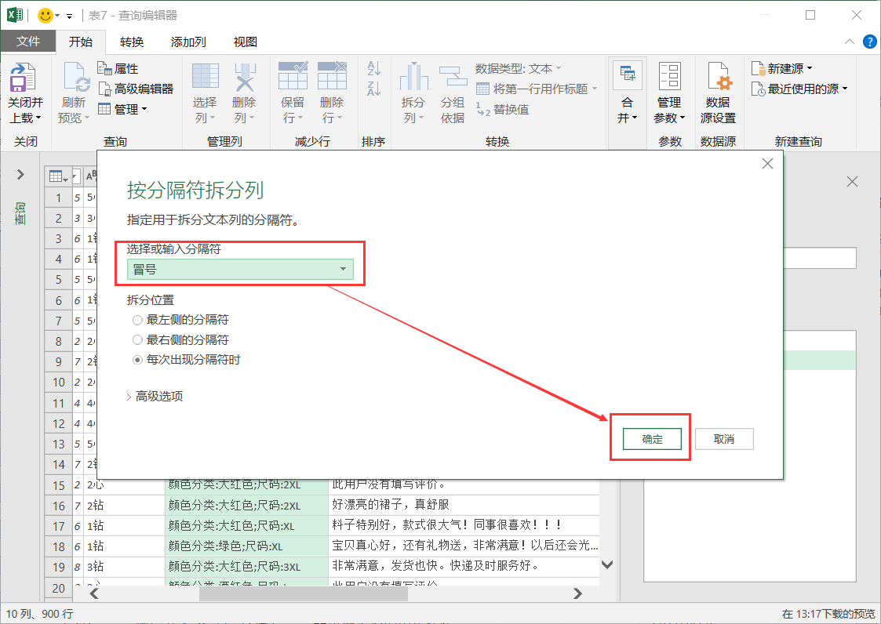Click the 删除列 icon

[x=245, y=76]
